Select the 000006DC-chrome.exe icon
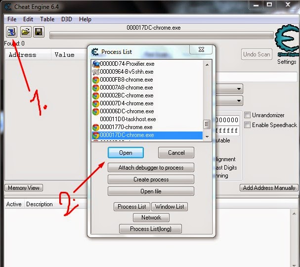This screenshot has height=267, width=300. pyautogui.click(x=96, y=111)
